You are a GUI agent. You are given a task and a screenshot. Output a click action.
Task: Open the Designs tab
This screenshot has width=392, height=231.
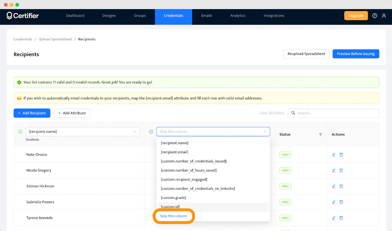tap(109, 16)
